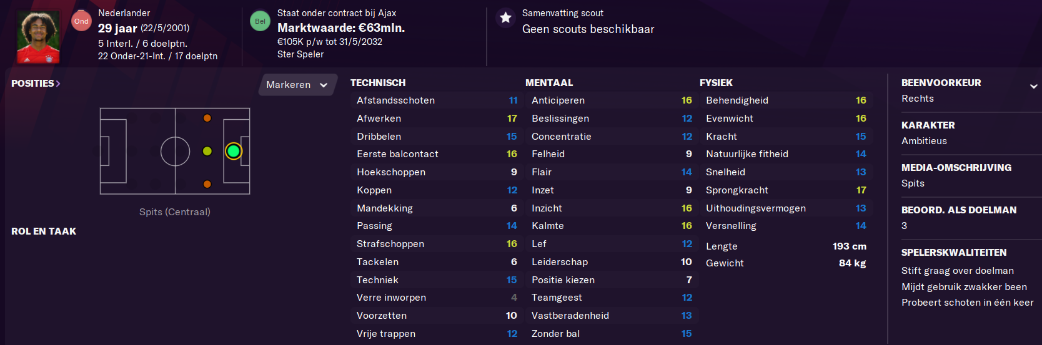Click the green 'Bel' status badge

coord(260,21)
